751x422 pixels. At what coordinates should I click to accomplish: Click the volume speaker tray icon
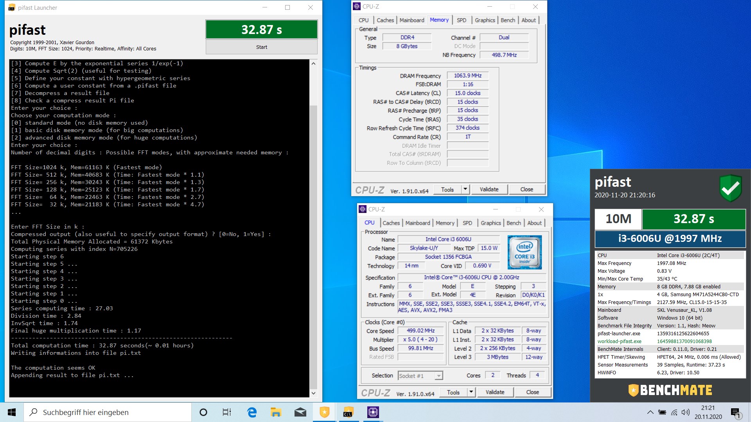click(x=685, y=412)
